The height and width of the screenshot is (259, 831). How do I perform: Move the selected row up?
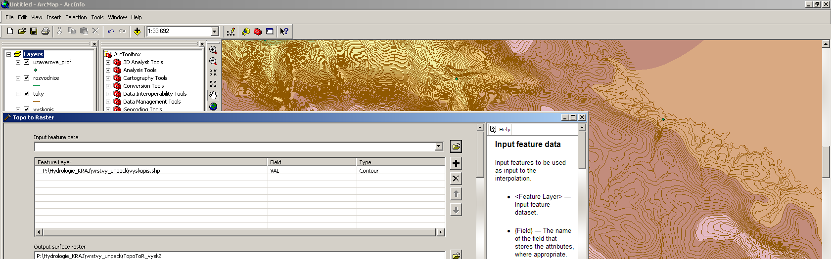[x=456, y=194]
